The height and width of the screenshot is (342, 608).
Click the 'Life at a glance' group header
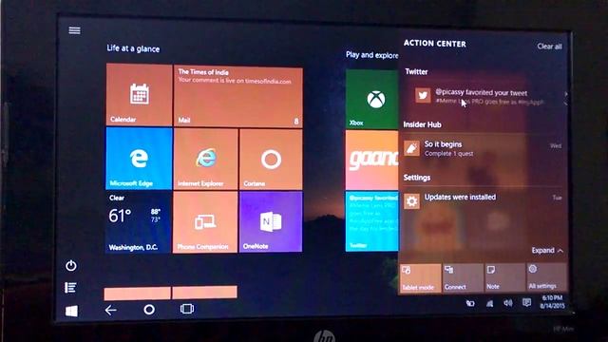(x=133, y=48)
